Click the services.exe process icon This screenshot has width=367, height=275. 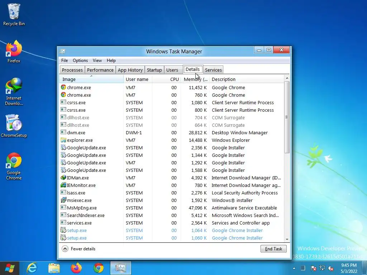[63, 223]
